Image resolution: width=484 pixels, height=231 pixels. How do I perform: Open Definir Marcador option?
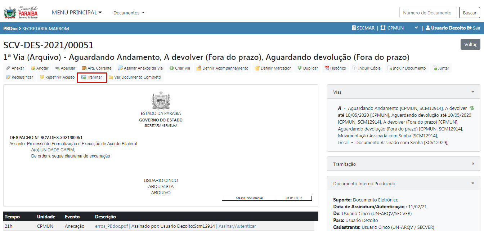(x=272, y=68)
